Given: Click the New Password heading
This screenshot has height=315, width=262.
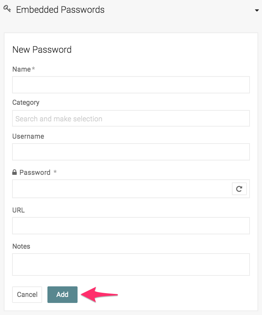Looking at the screenshot, I should (42, 50).
